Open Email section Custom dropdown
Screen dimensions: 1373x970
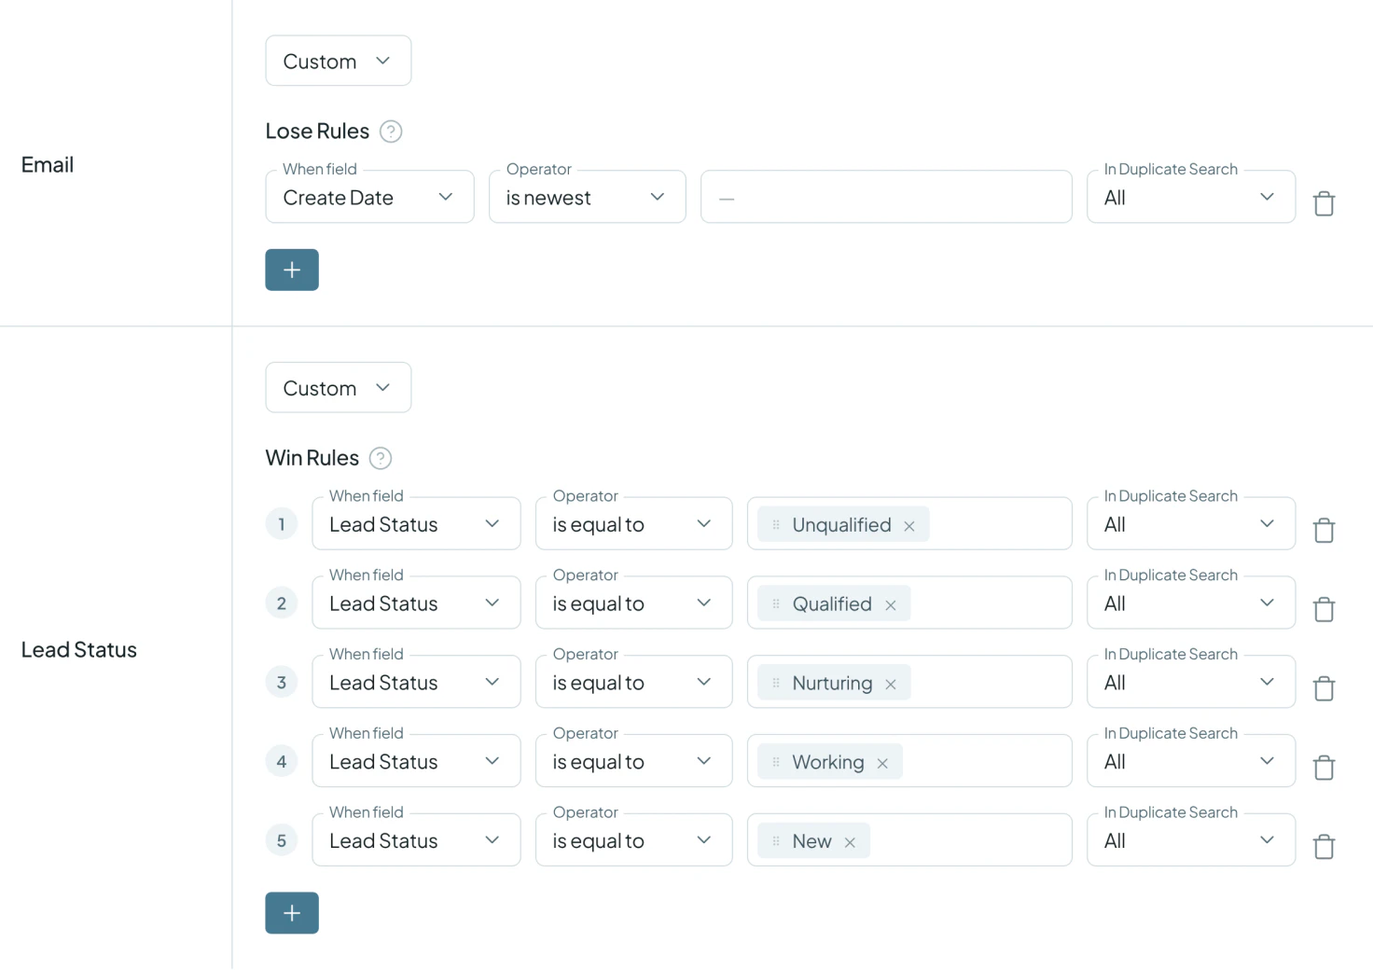click(338, 61)
